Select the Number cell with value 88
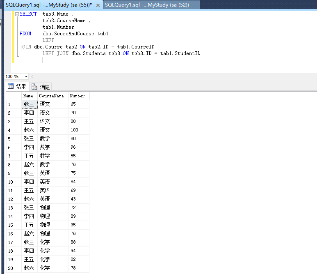This screenshot has width=317, height=274. click(79, 242)
